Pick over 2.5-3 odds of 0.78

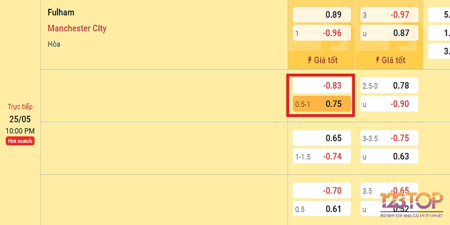point(389,85)
